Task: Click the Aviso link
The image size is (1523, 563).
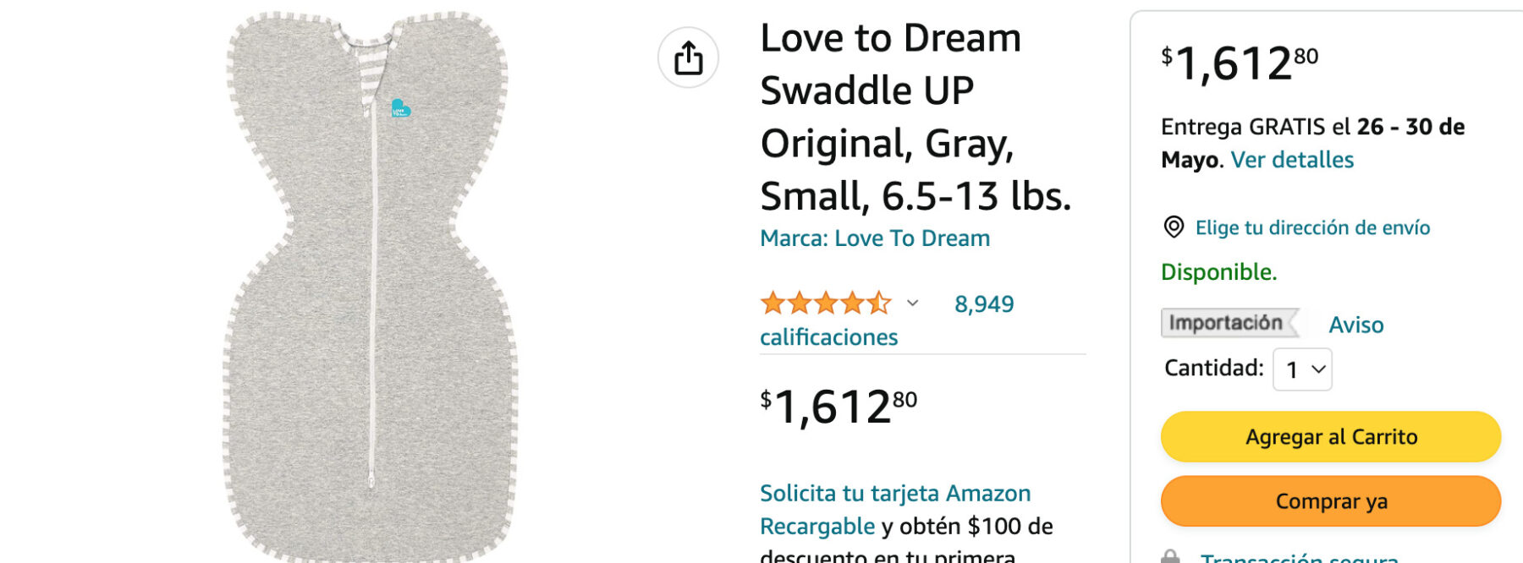Action: pos(1355,325)
